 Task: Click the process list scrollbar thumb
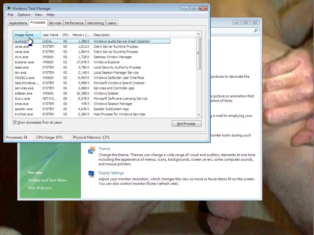click(198, 53)
